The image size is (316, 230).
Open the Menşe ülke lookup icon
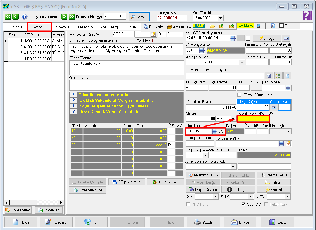point(202,50)
